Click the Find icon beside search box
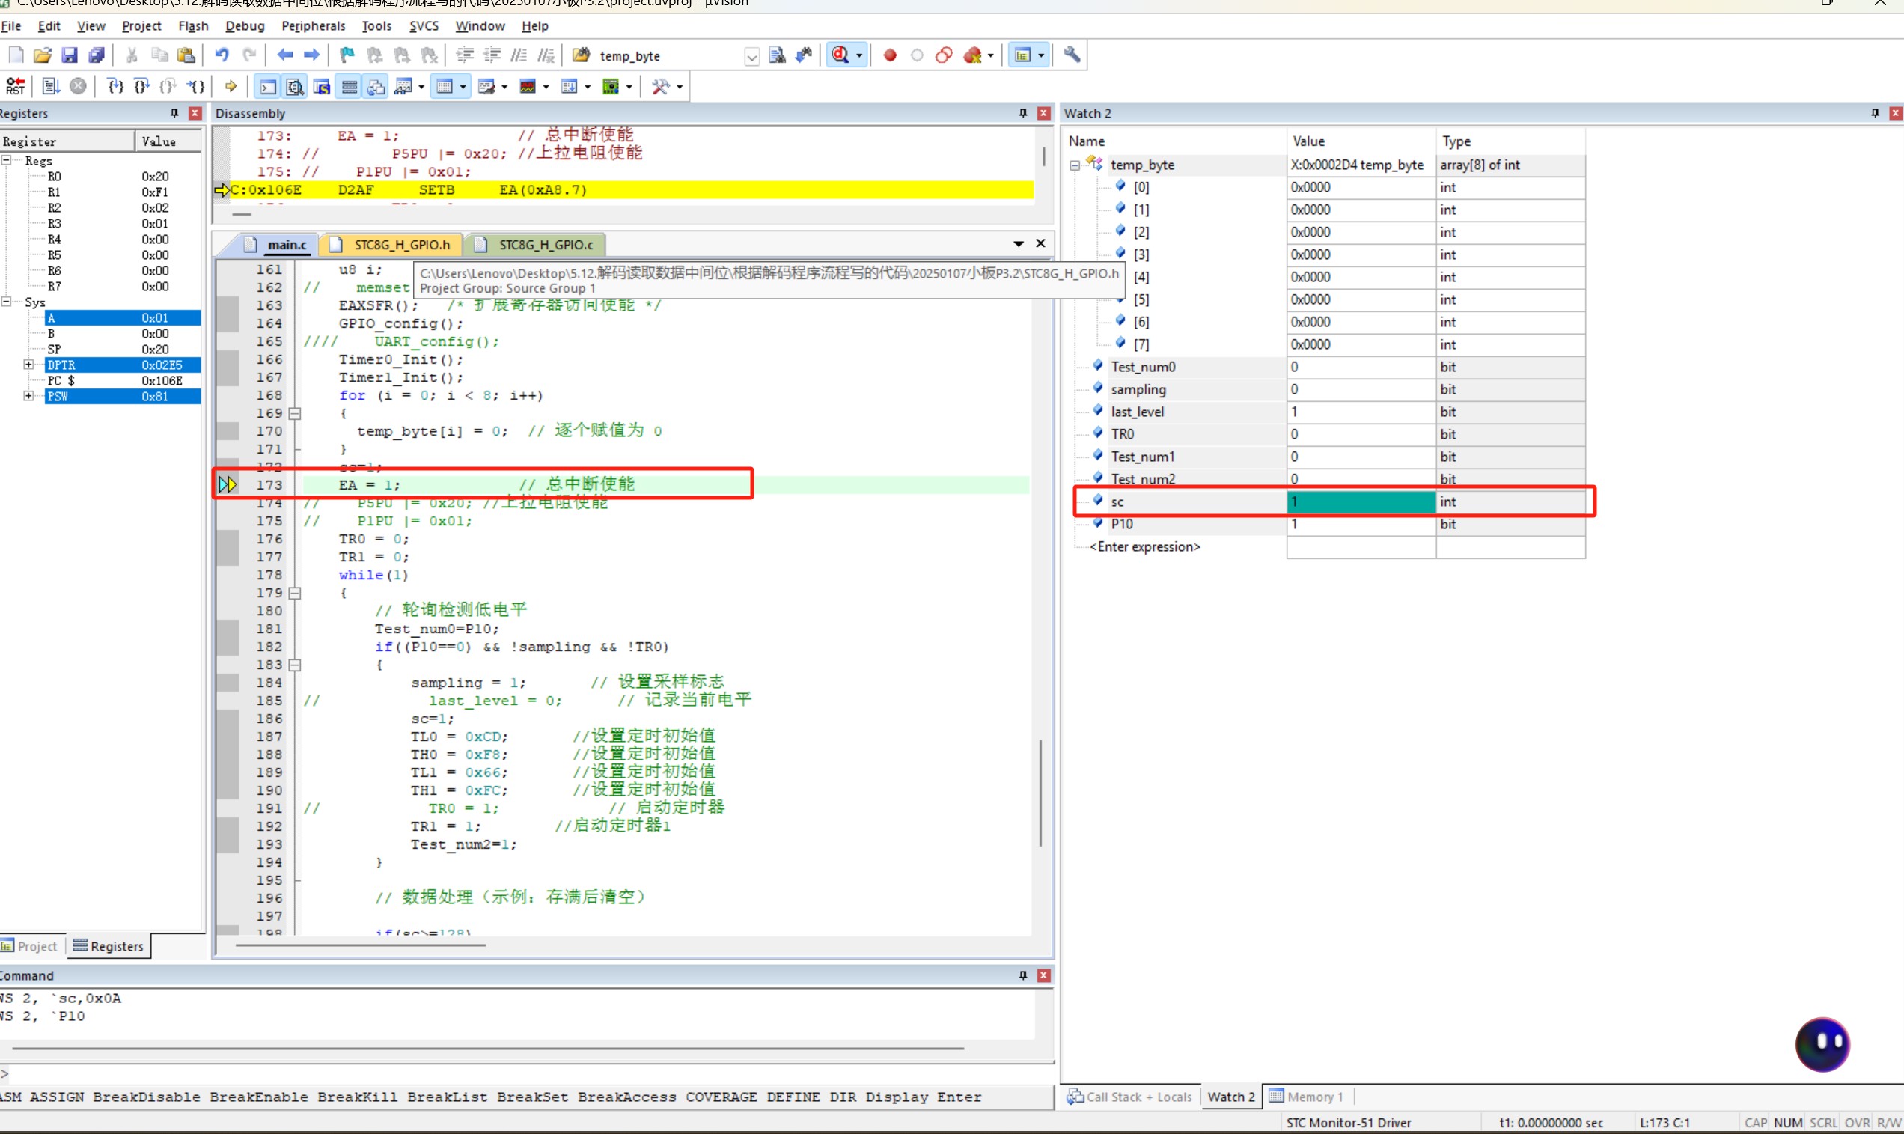 (777, 55)
